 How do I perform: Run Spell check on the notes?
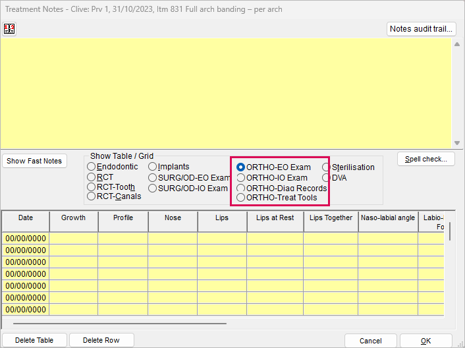[426, 159]
